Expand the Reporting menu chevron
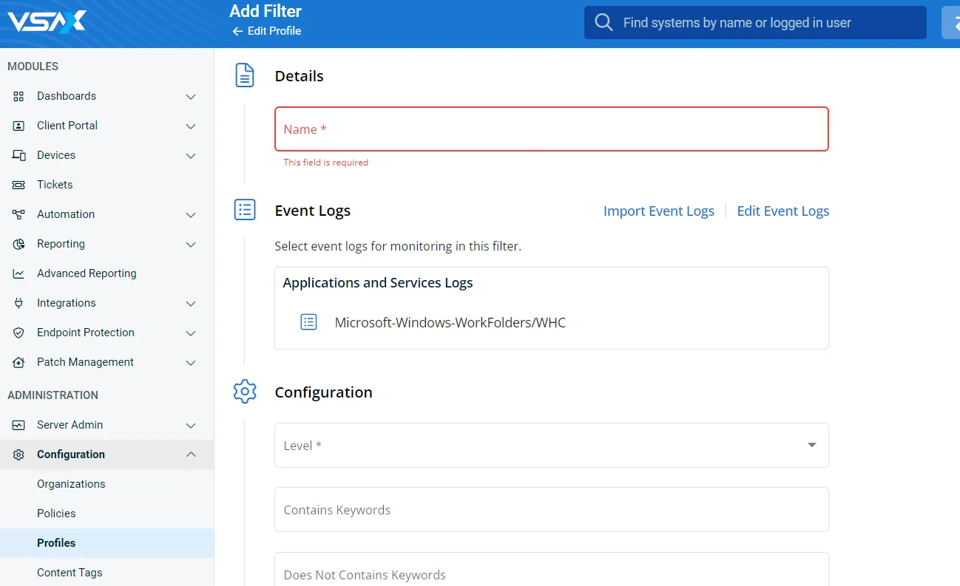This screenshot has width=960, height=586. [191, 245]
